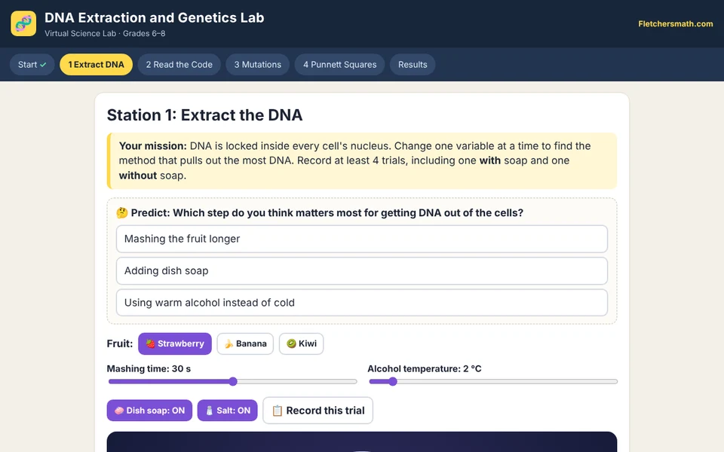Click 'Virtual Science Lab · Grades 6–8' subtitle
This screenshot has height=452, width=724.
coord(105,33)
